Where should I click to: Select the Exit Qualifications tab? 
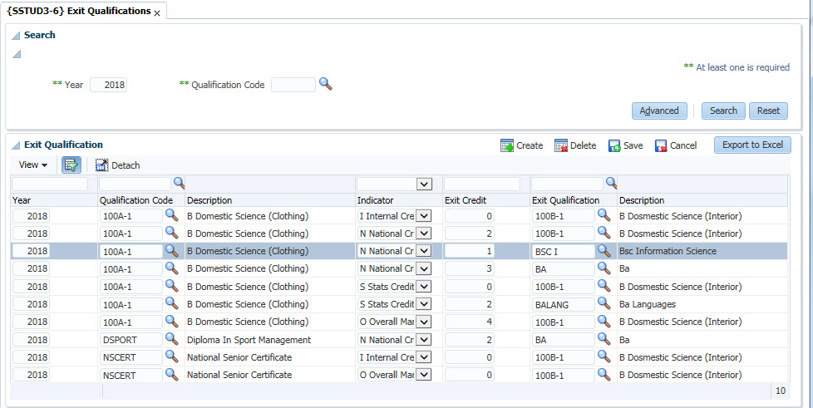click(79, 11)
